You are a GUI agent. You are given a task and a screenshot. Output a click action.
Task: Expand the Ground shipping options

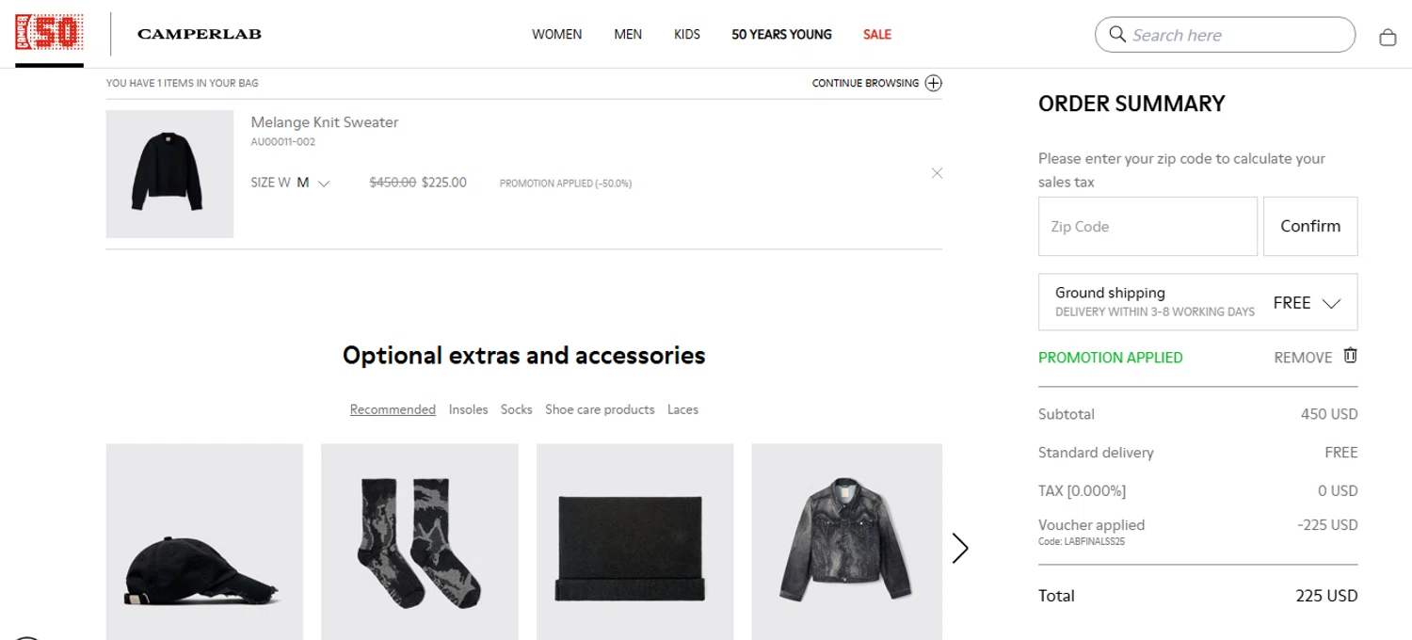1197,302
